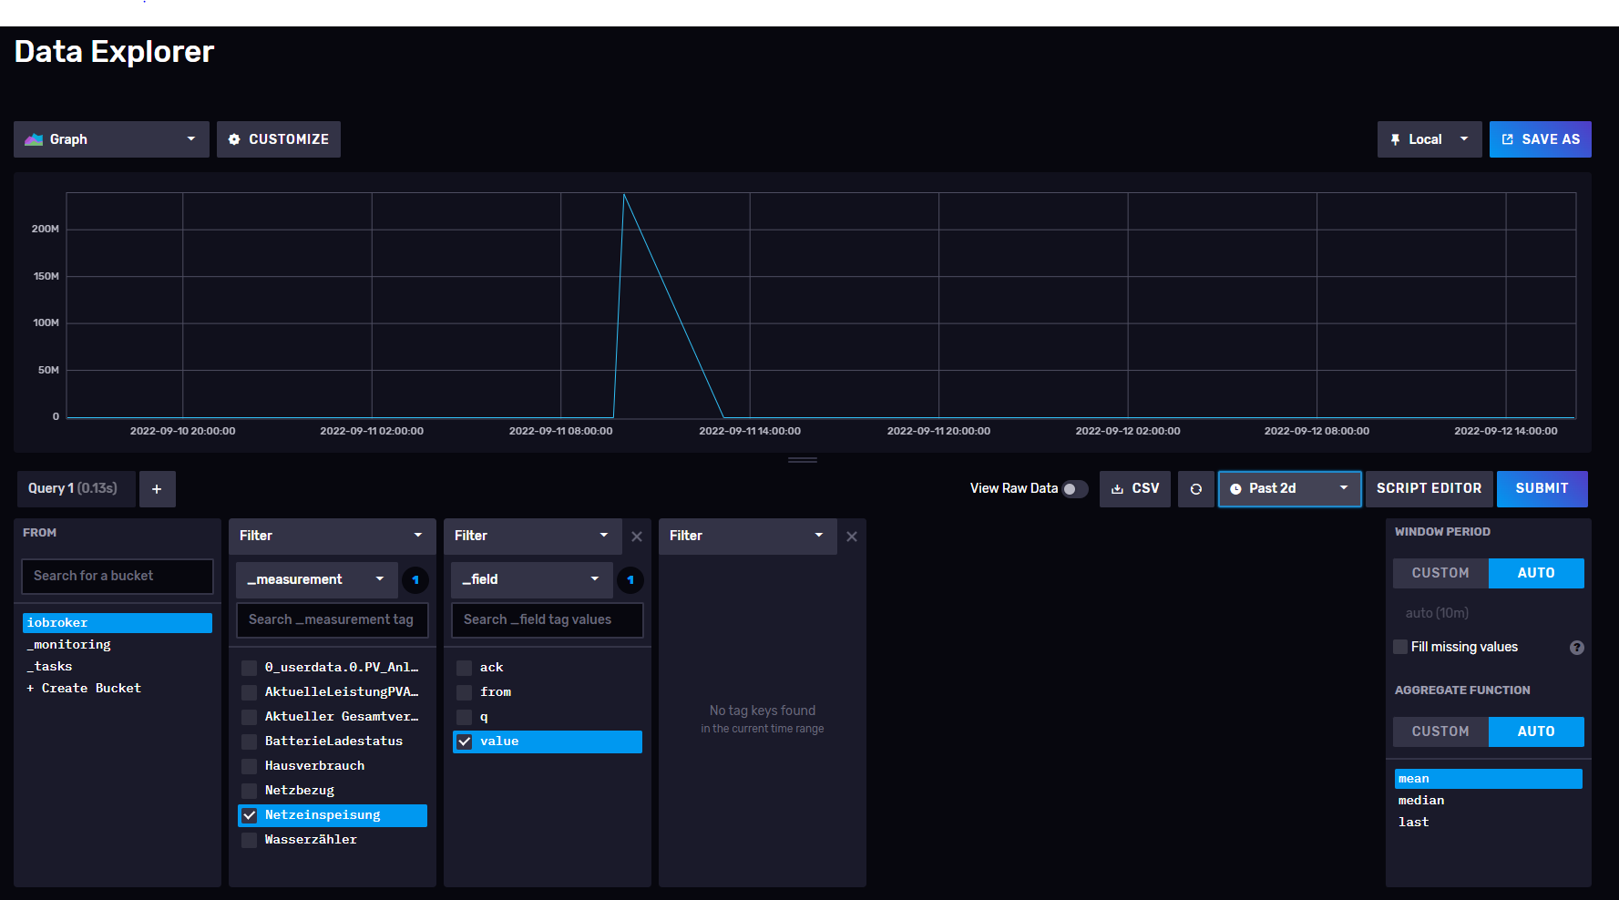1619x900 pixels.
Task: Select the iobroker bucket
Action: [x=118, y=623]
